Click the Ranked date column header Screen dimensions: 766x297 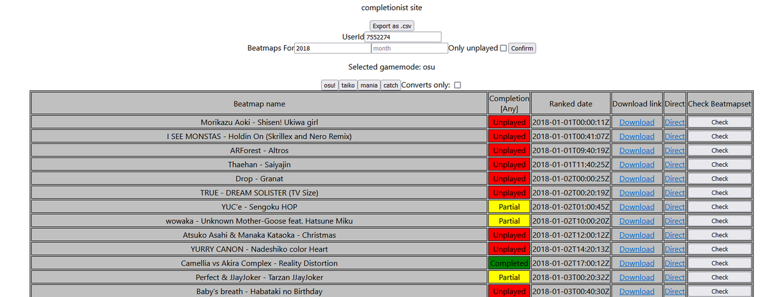[x=570, y=103]
